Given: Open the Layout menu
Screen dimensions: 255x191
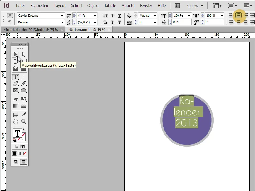Looking at the screenshot, I should point(60,6).
